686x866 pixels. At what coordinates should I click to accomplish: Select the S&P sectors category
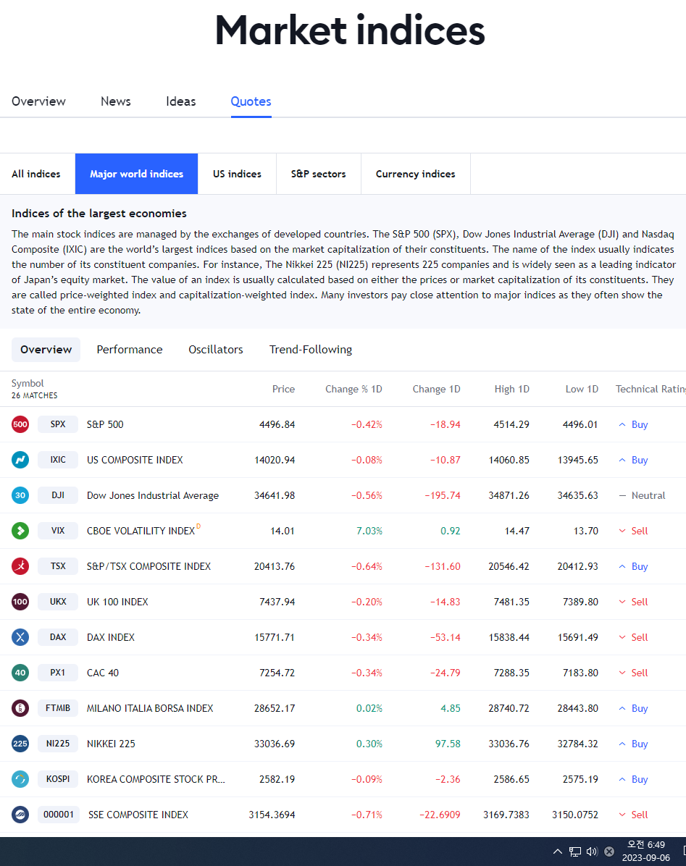[318, 174]
